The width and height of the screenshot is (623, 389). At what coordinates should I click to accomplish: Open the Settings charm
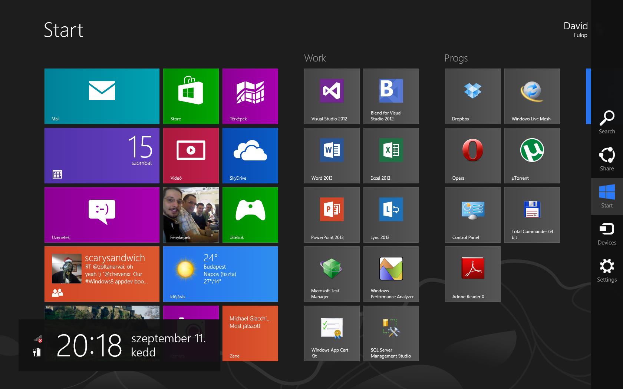[607, 270]
